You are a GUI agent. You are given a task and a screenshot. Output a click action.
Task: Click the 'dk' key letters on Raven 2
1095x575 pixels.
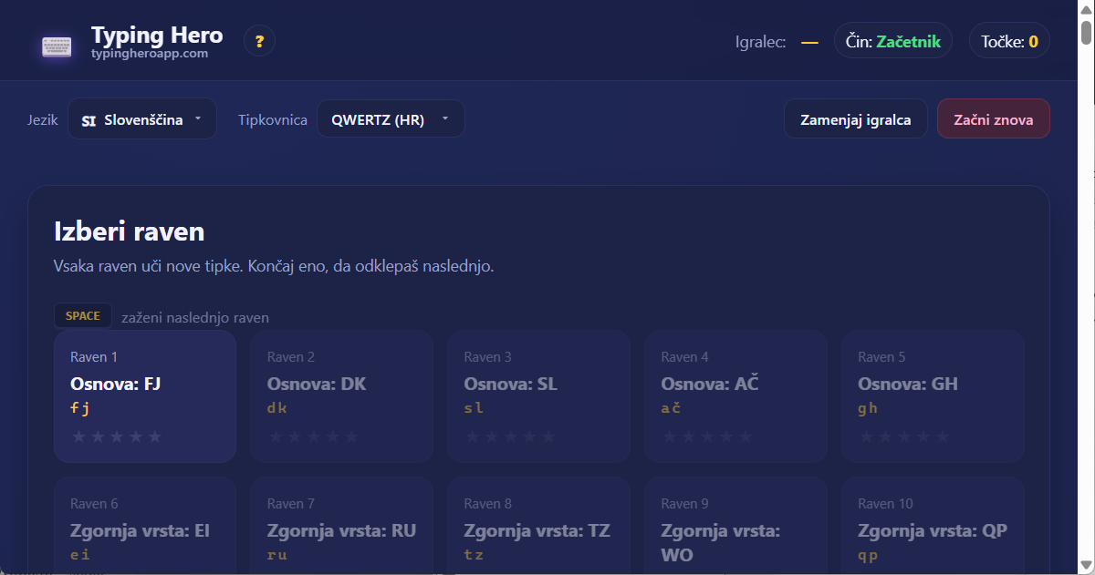(x=277, y=408)
